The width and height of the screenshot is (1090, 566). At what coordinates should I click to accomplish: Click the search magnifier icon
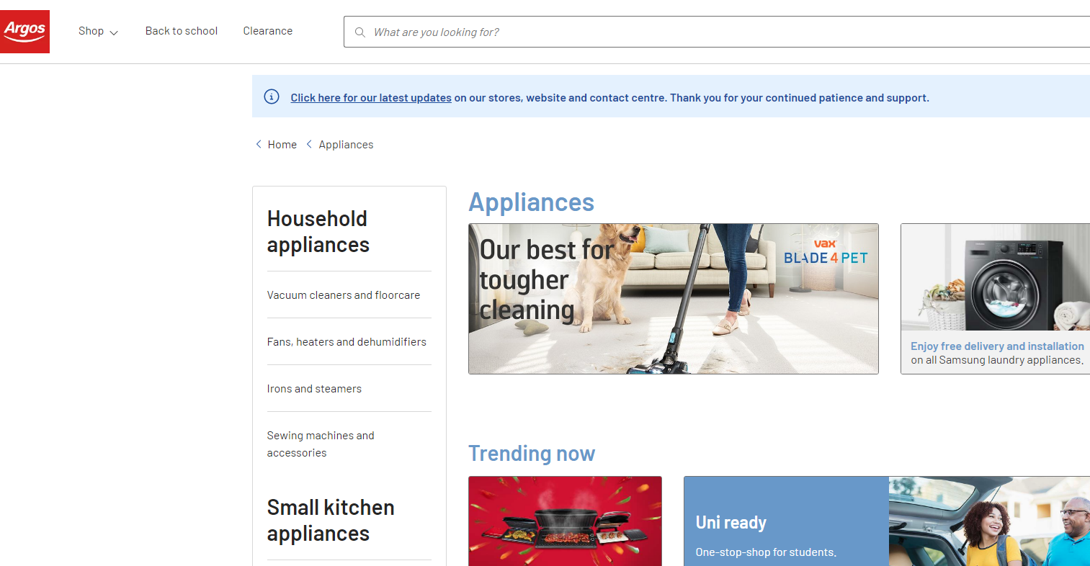[x=360, y=32]
